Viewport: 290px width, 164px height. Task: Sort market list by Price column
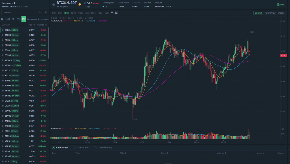(31, 25)
